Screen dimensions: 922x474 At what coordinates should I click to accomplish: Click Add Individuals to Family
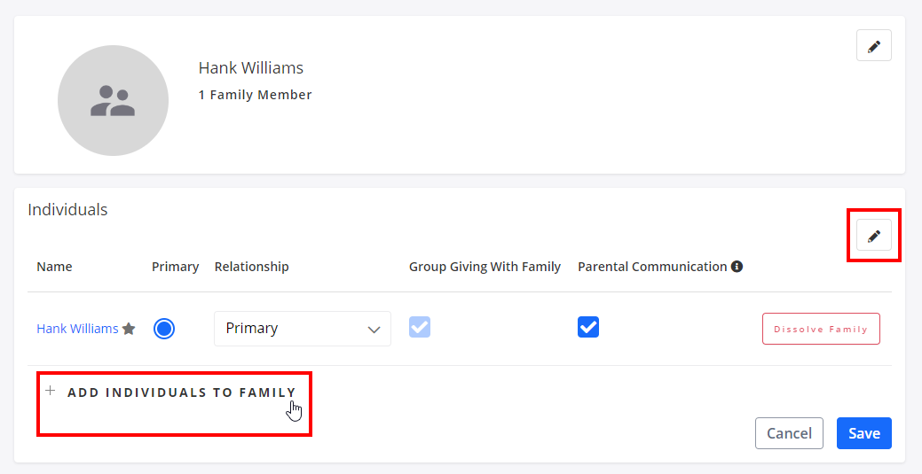[x=181, y=392]
